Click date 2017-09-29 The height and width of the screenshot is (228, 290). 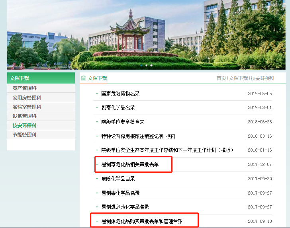[x=260, y=179]
